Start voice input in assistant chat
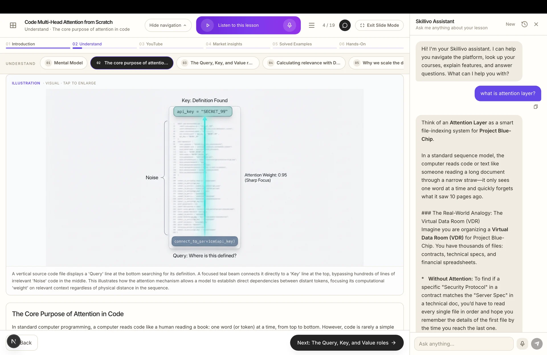Viewport: 547px width, 355px height. 522,344
